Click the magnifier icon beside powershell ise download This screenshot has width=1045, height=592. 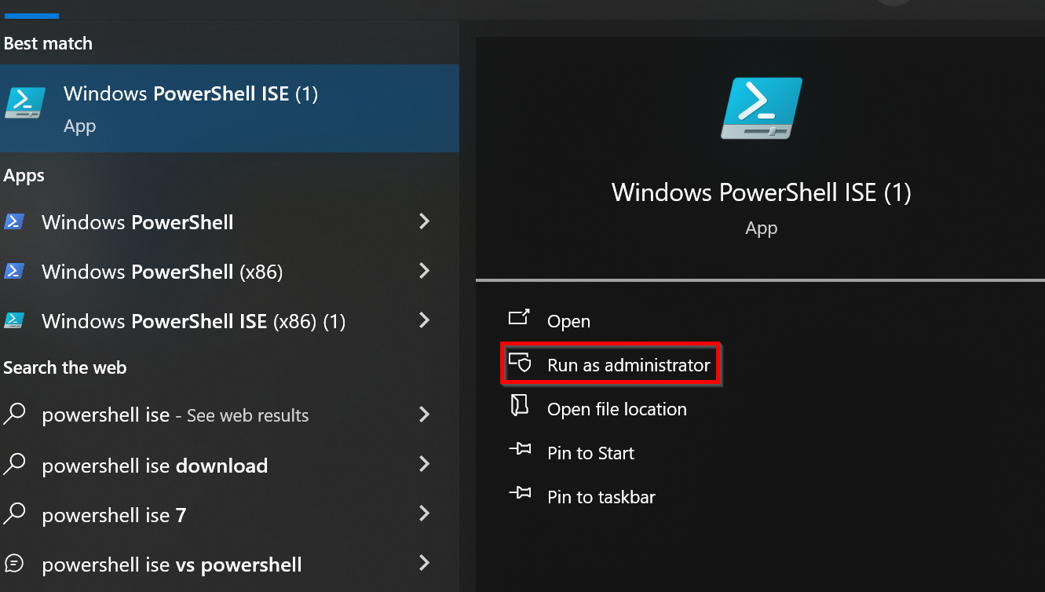click(16, 465)
